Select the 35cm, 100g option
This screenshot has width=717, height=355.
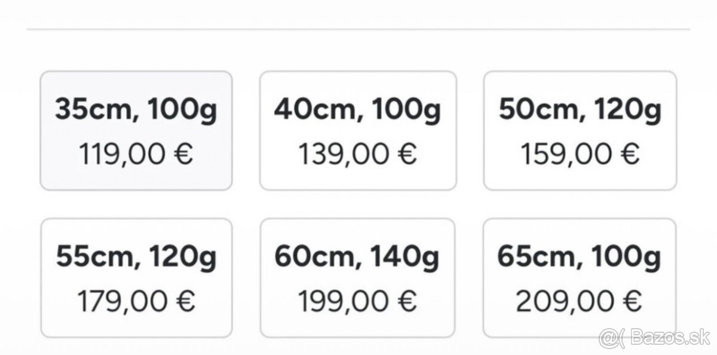136,130
